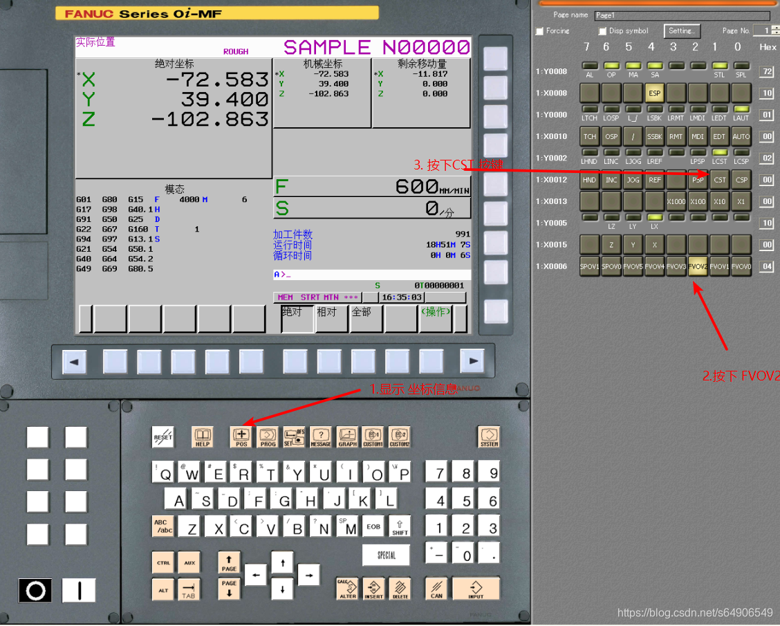This screenshot has width=780, height=626.
Task: Click the SYSTEM function key
Action: 488,436
